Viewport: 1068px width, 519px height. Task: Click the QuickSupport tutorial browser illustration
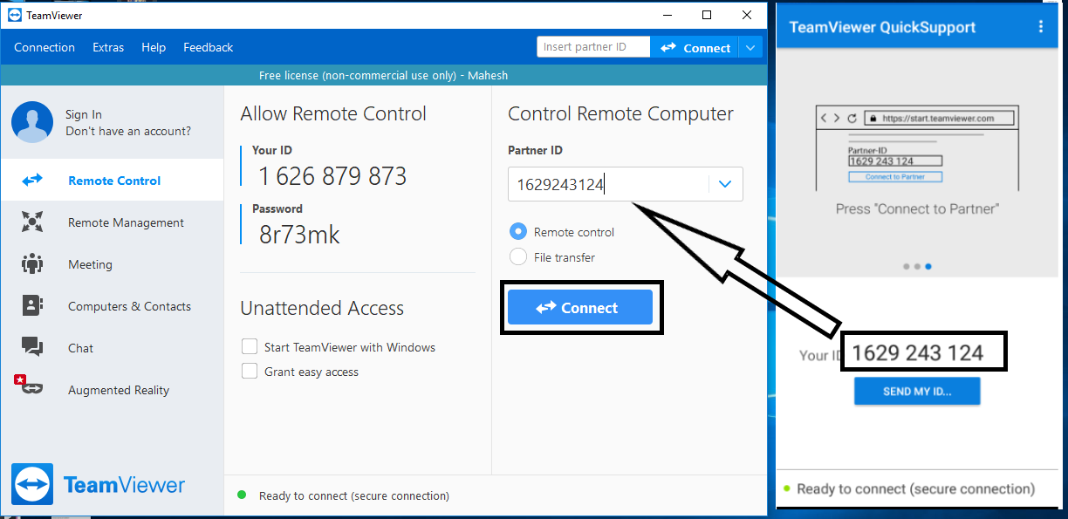coord(916,149)
